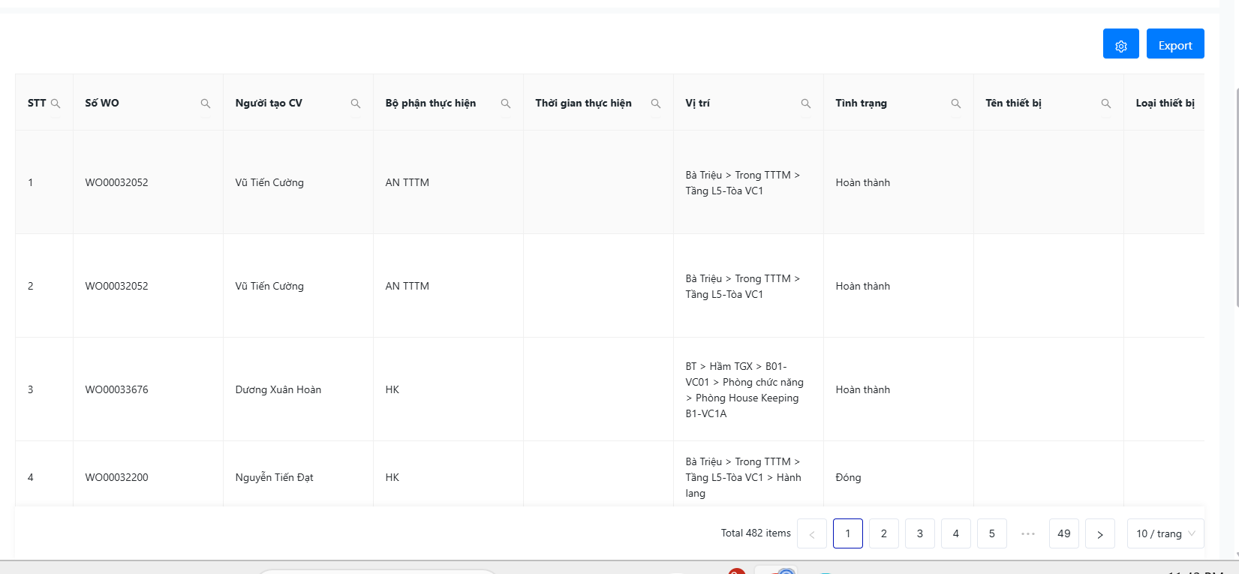
Task: Open the Người tạo CV search filter
Action: coord(355,104)
